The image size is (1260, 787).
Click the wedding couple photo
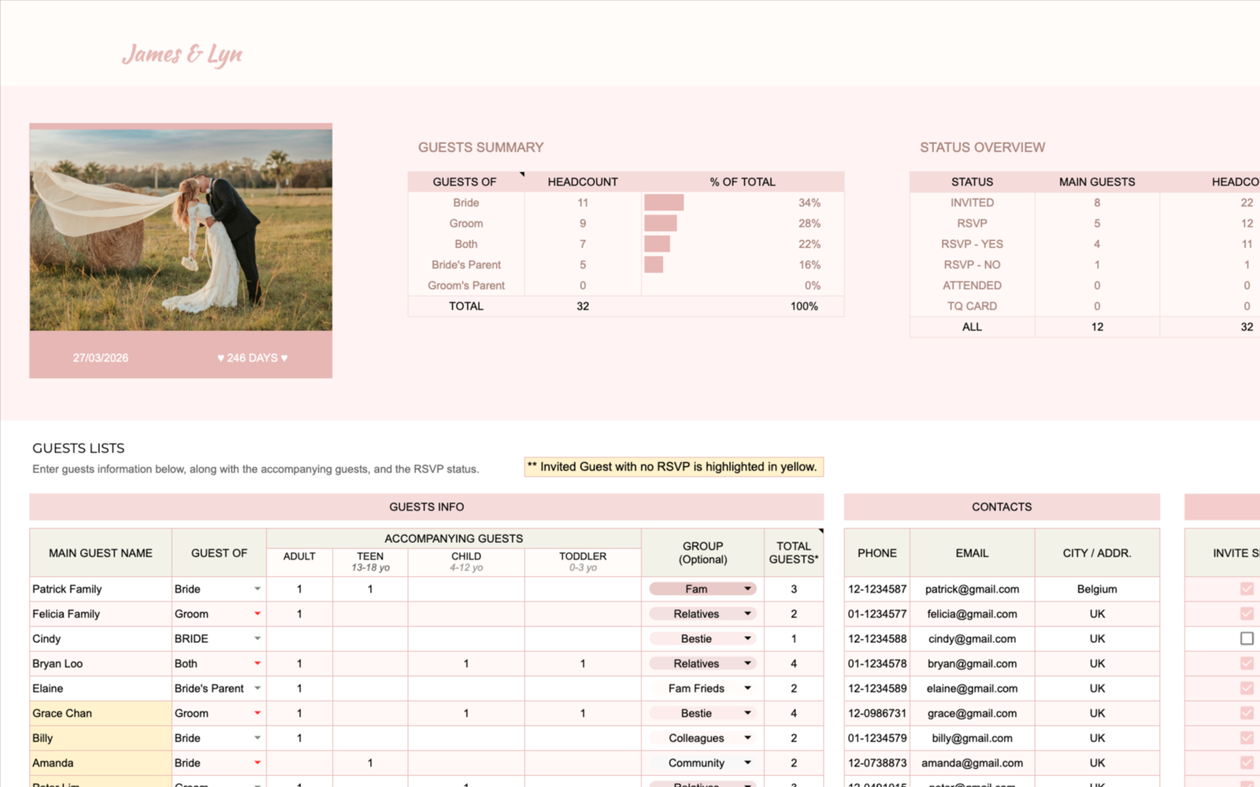pyautogui.click(x=180, y=230)
